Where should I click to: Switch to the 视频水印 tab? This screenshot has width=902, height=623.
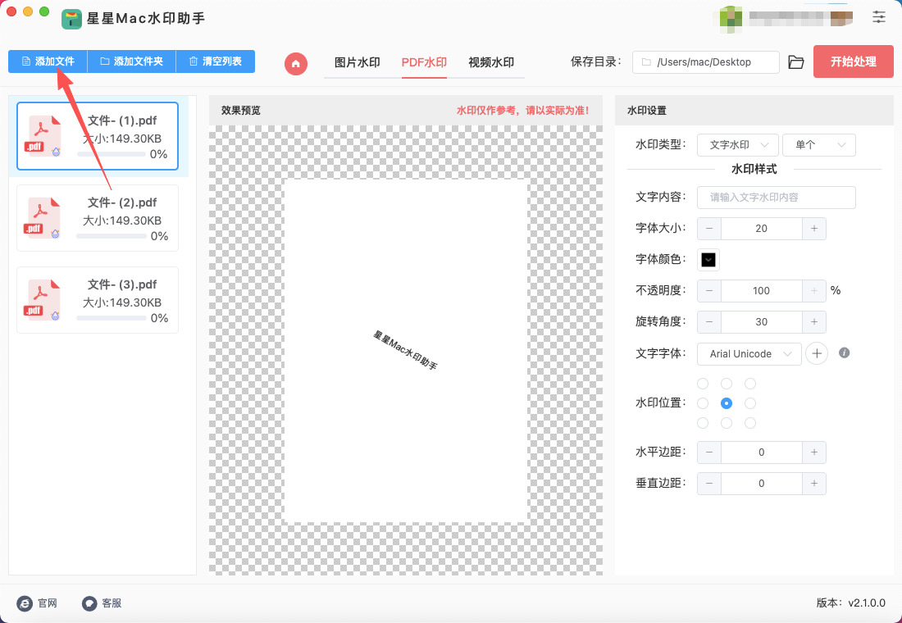point(490,62)
